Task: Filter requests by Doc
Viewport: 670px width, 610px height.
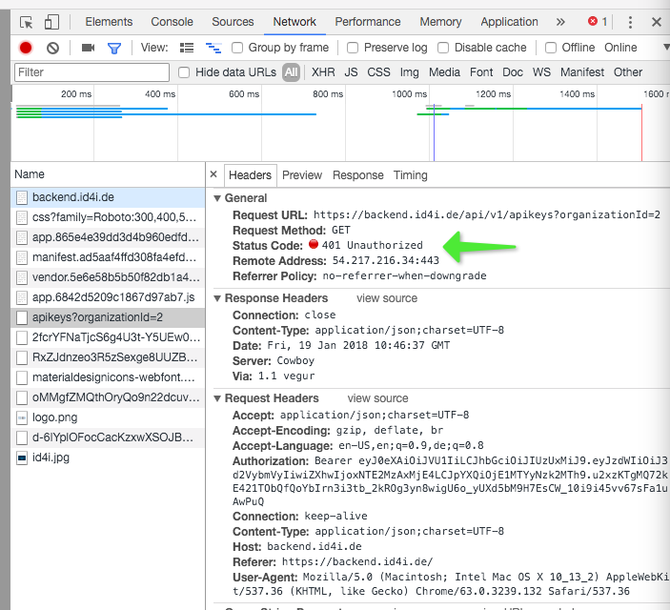Action: click(x=513, y=72)
